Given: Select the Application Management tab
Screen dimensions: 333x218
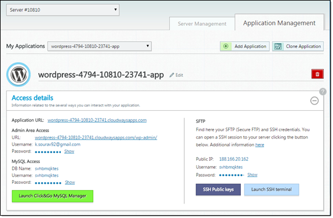Looking at the screenshot, I should point(279,23).
